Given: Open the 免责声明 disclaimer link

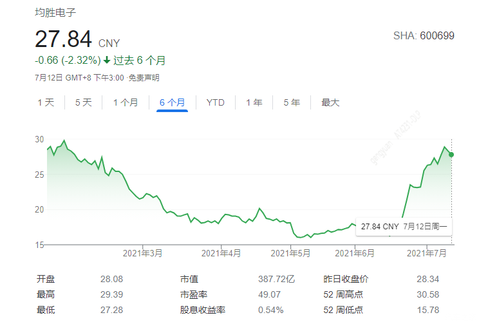Looking at the screenshot, I should pyautogui.click(x=144, y=78).
